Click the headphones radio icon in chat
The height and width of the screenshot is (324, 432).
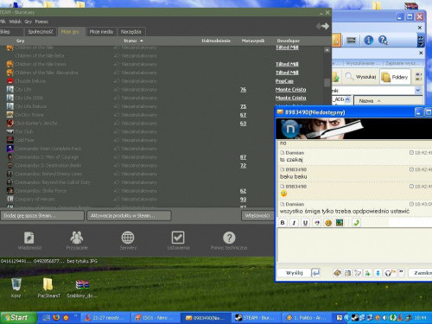391,273
